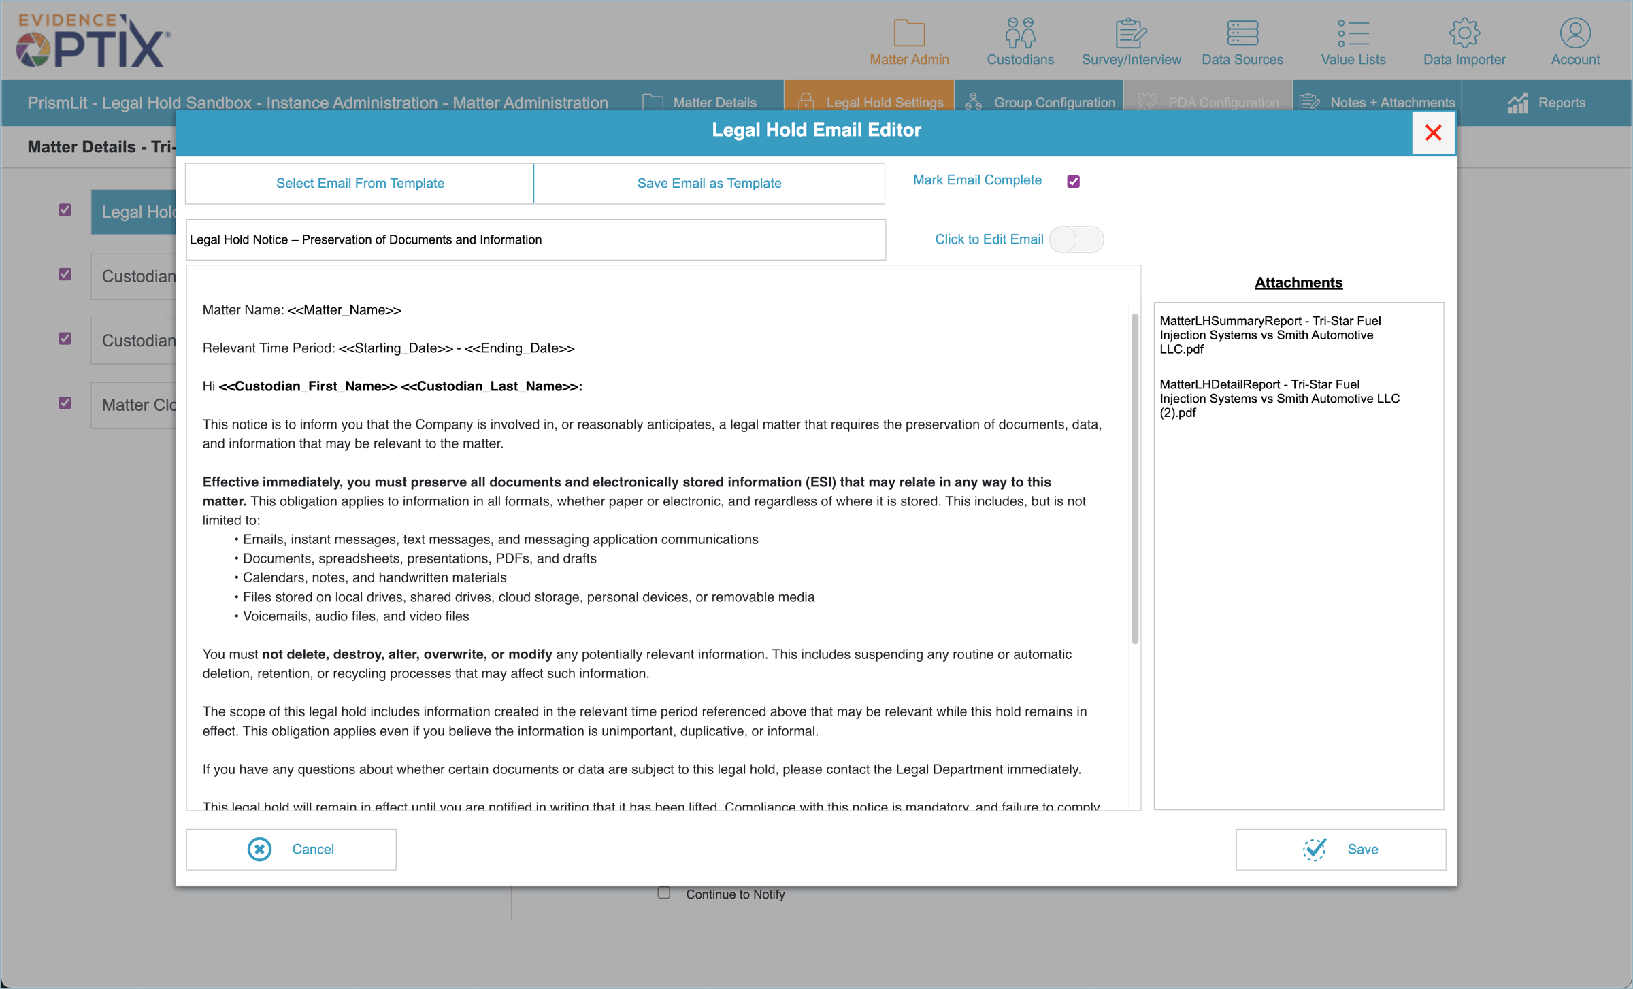
Task: Toggle the checkbox beside Matter Close item
Action: [65, 403]
